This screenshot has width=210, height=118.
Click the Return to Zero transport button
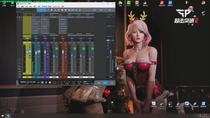tap(38, 82)
